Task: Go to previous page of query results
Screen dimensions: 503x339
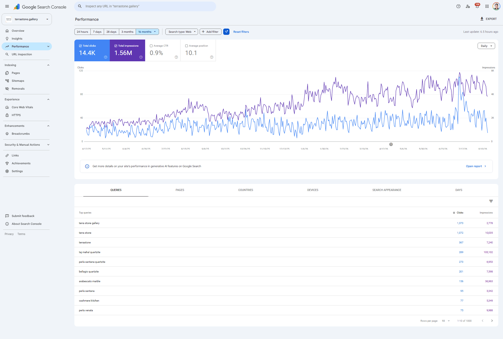Action: click(x=482, y=321)
